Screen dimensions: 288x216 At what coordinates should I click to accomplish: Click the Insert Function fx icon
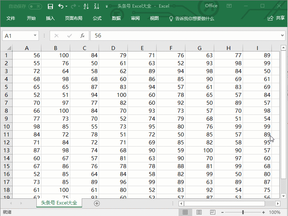pyautogui.click(x=82, y=36)
